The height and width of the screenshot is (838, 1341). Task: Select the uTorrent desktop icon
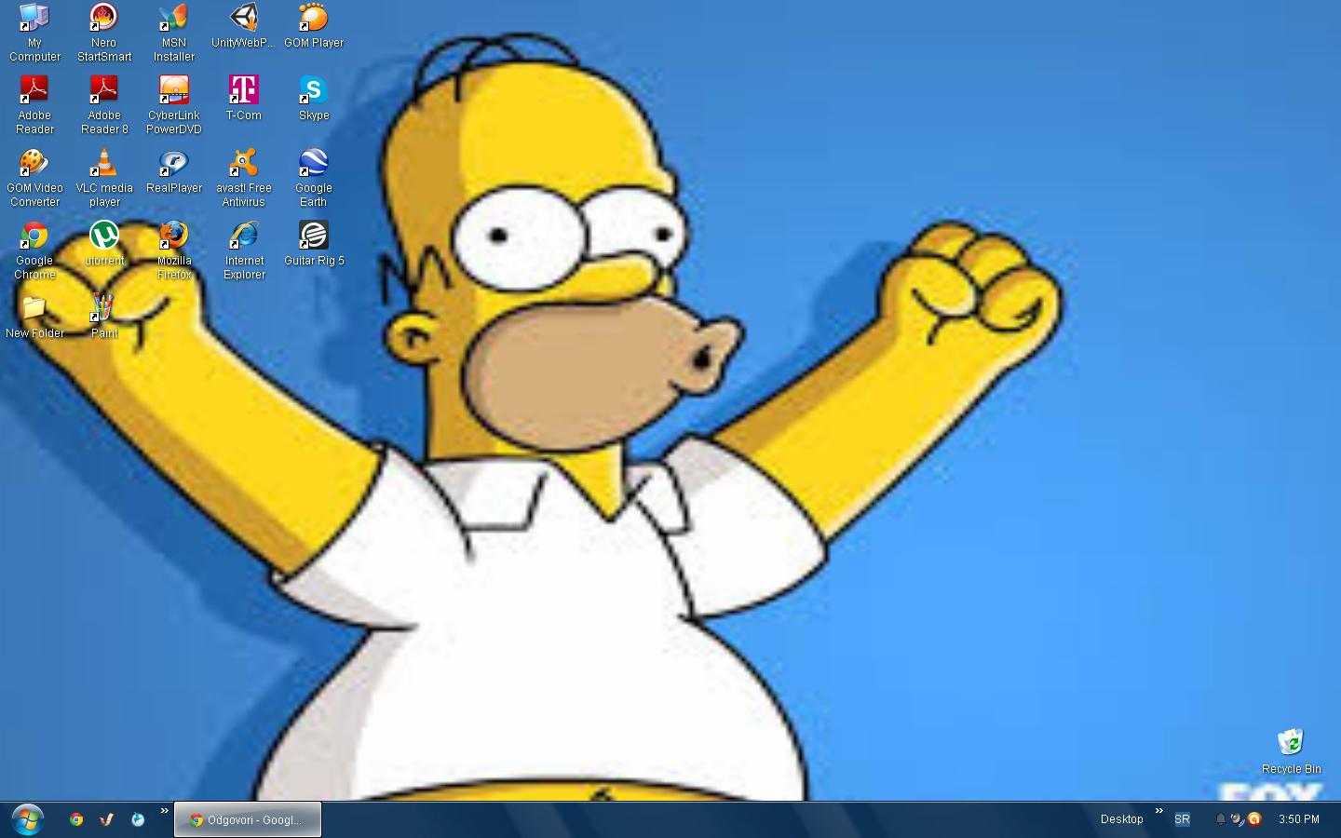click(104, 244)
